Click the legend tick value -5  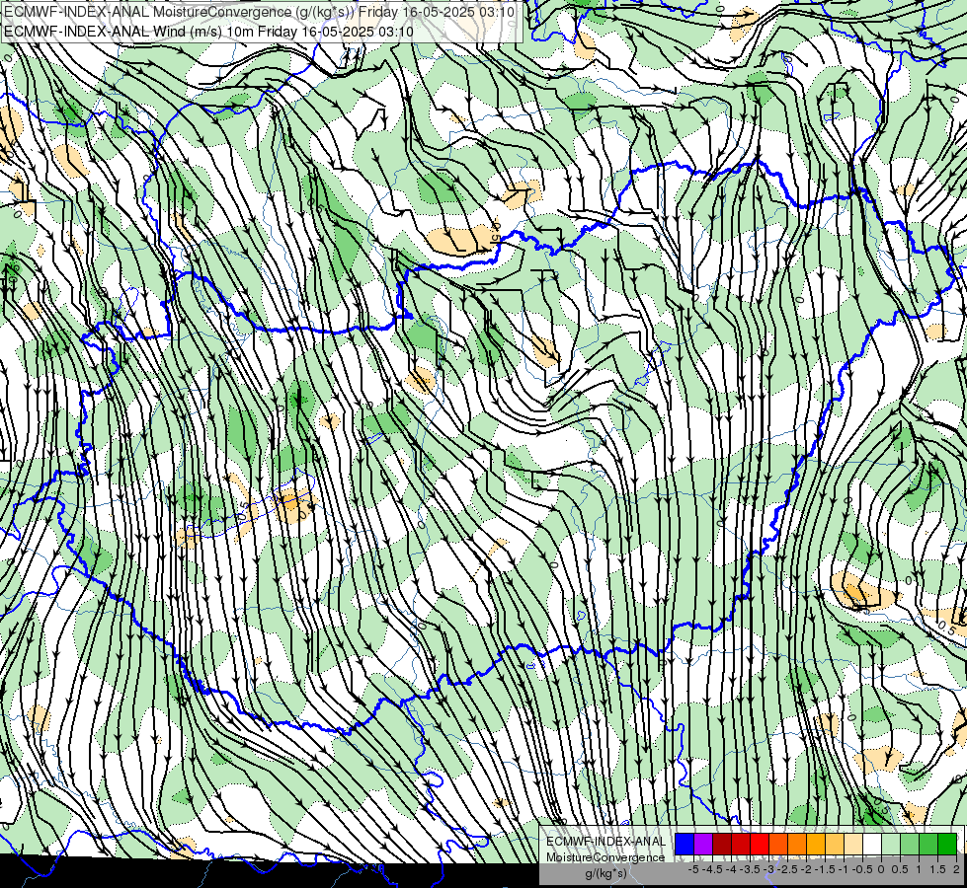tap(693, 869)
